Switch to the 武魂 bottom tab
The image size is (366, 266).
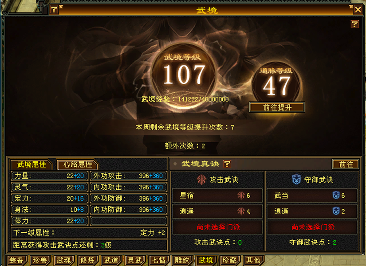click(x=64, y=260)
